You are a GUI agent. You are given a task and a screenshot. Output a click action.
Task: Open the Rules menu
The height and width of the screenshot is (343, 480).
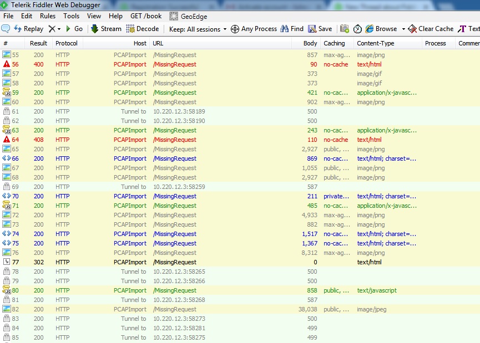(48, 16)
